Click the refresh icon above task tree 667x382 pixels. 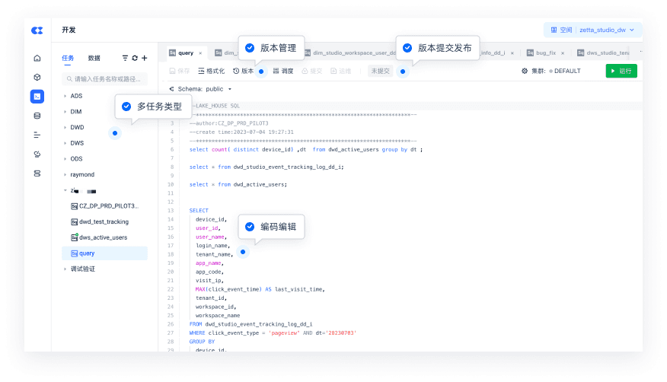(x=135, y=58)
